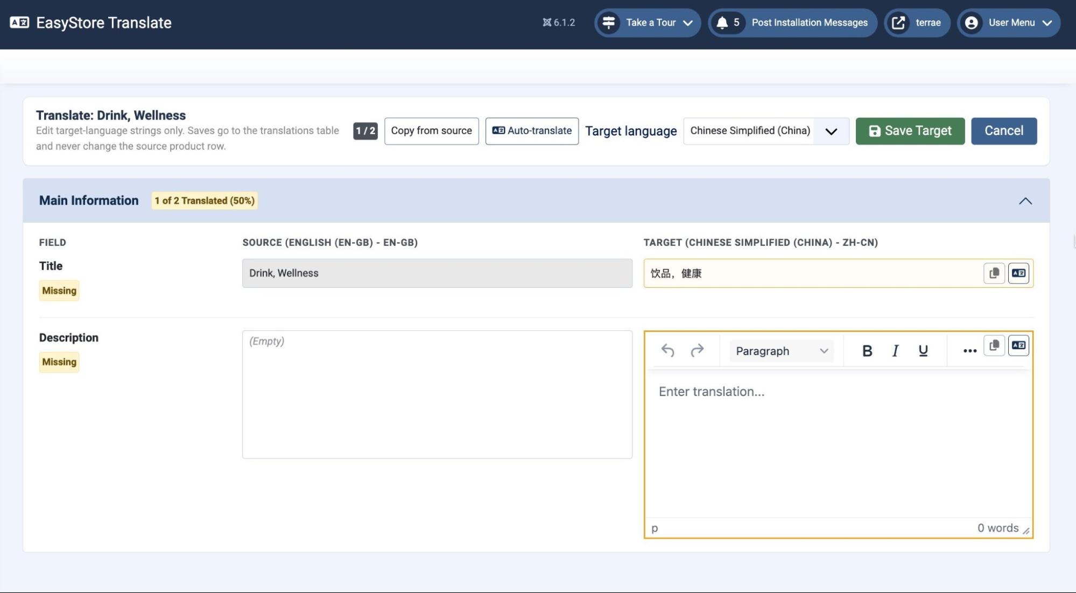
Task: Click the Copy from source button
Action: coord(431,131)
